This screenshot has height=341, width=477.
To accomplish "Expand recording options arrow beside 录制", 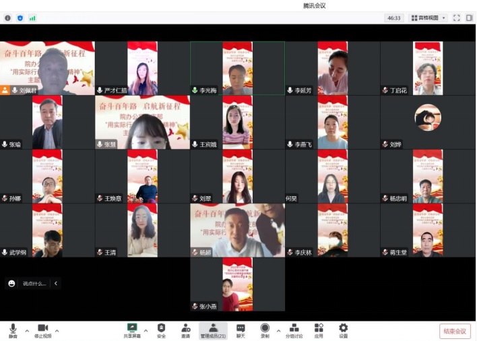I will click(x=278, y=331).
